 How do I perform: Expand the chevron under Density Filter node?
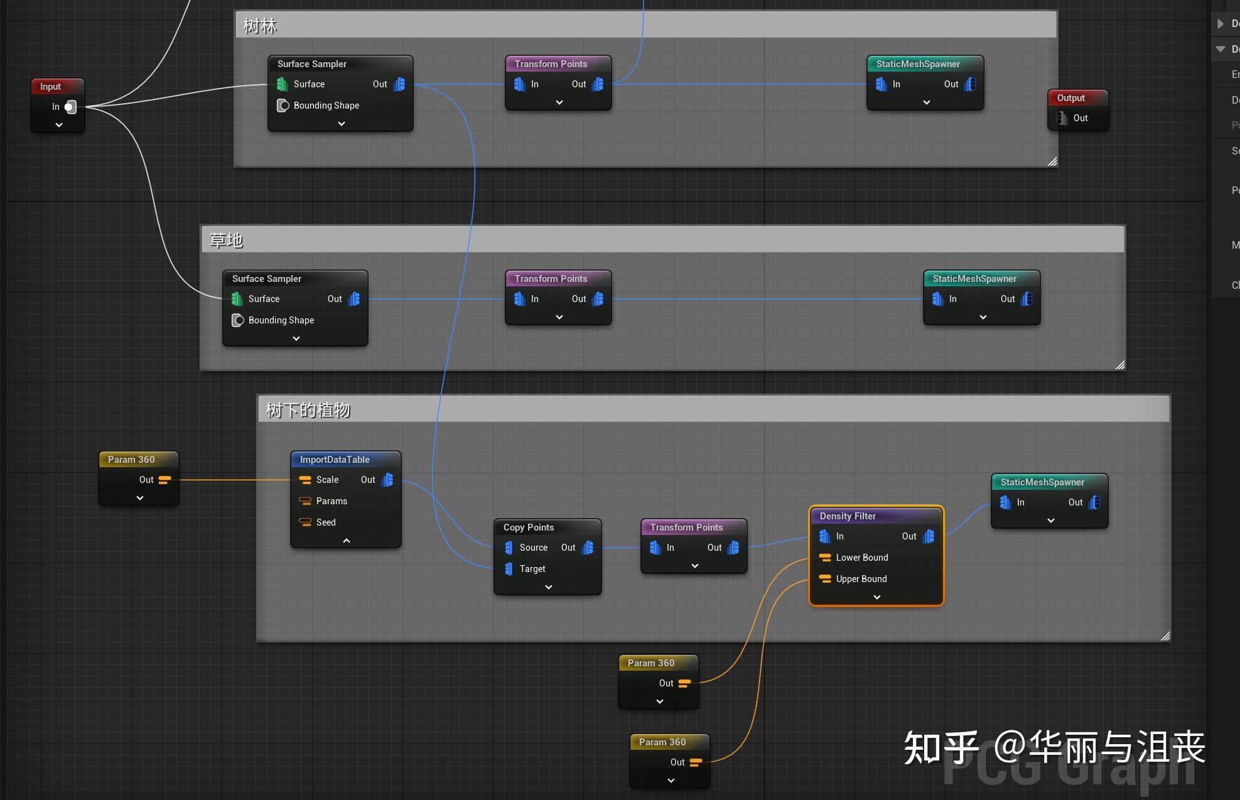coord(876,597)
